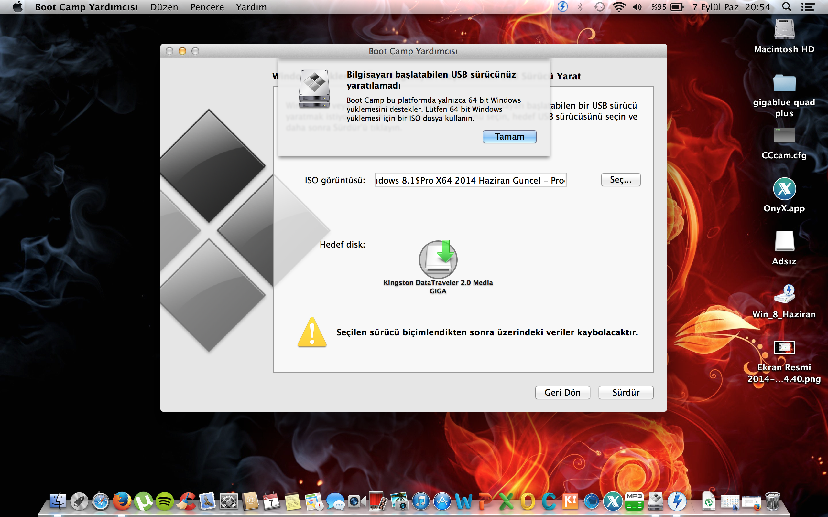828x517 pixels.
Task: Click inside the ISO görüntüsü path field
Action: 471,180
